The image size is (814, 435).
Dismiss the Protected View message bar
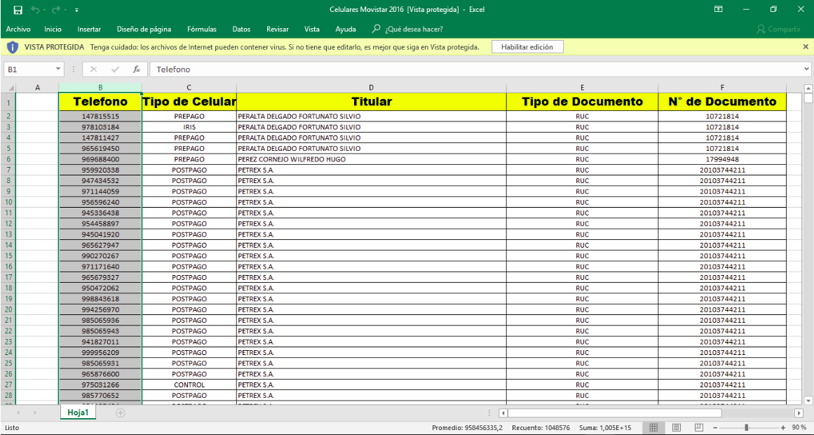805,47
